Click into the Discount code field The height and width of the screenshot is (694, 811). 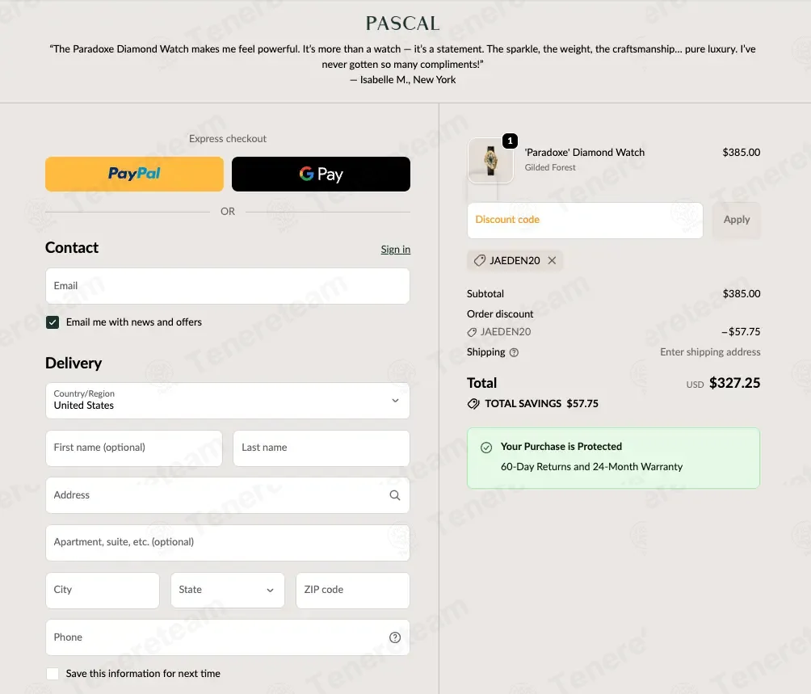(584, 220)
